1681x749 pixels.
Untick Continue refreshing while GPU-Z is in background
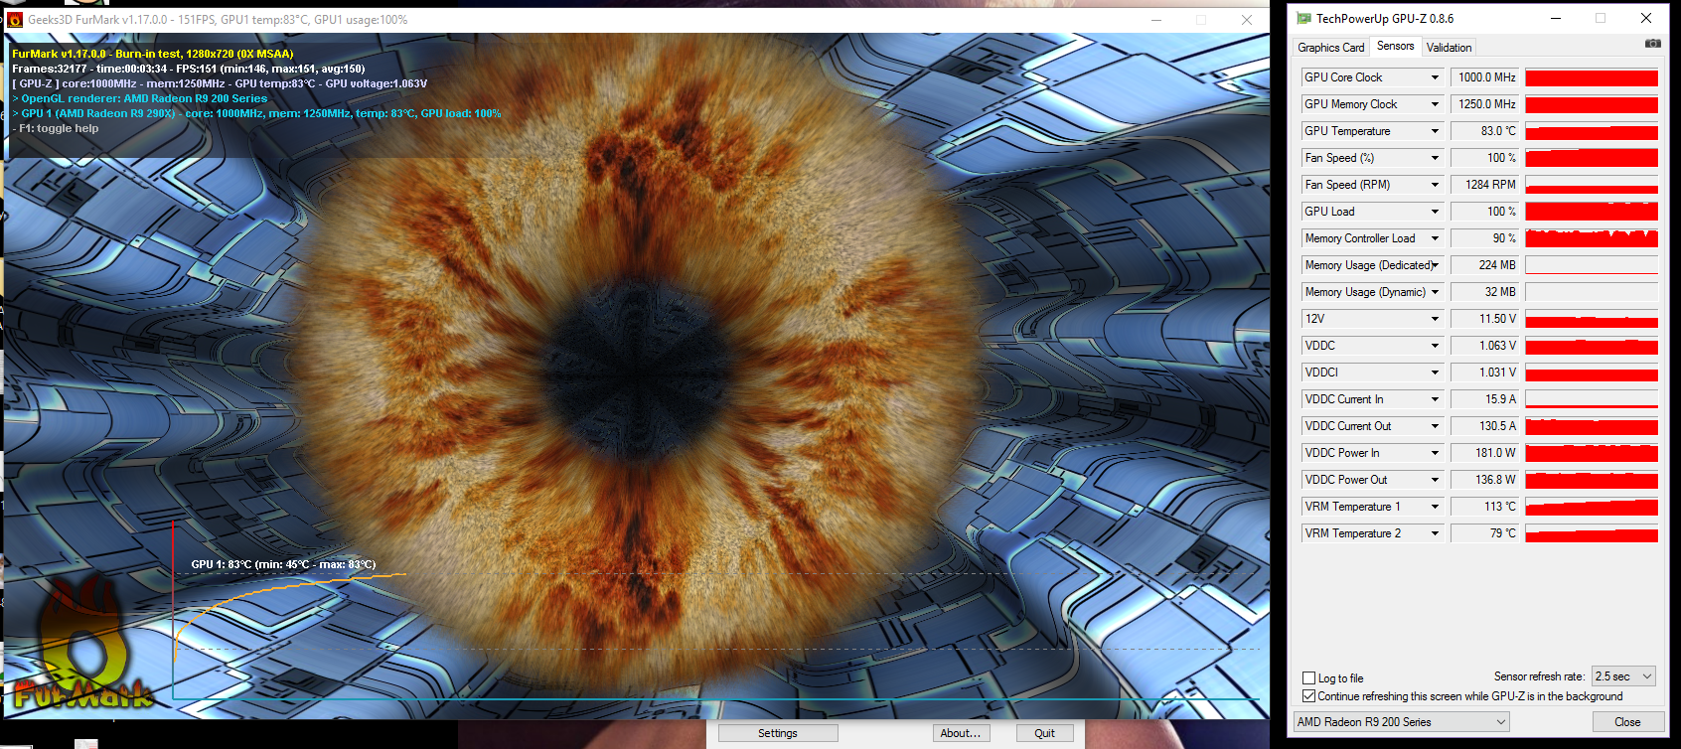coord(1308,696)
